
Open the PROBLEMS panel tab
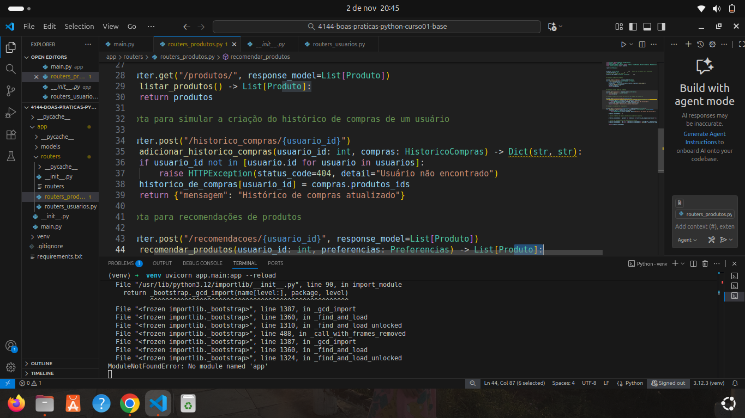(x=121, y=263)
